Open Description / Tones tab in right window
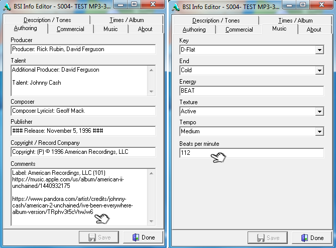This screenshot has width=336, height=248. pyautogui.click(x=216, y=21)
